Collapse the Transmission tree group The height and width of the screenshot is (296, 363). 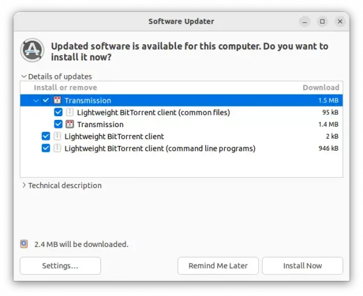[36, 100]
